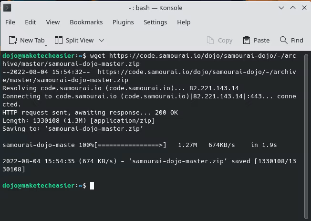Image resolution: width=311 pixels, height=221 pixels.
Task: Click the '[application/zip]' text
Action: click(123, 121)
